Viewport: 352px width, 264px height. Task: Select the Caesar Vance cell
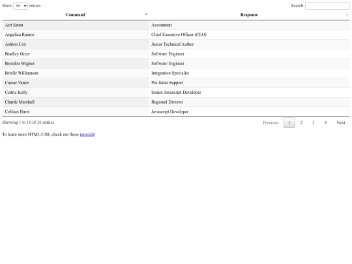click(x=75, y=83)
